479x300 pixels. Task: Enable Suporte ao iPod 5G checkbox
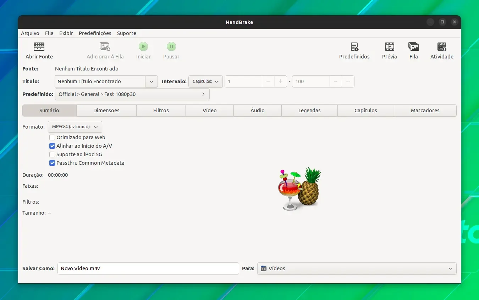tap(52, 154)
